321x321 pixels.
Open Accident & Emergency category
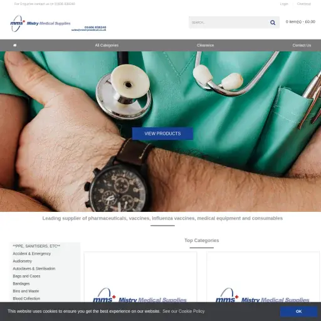[32, 253]
